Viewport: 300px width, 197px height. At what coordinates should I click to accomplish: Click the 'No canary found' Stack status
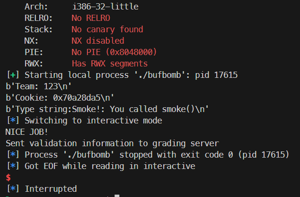tap(107, 29)
